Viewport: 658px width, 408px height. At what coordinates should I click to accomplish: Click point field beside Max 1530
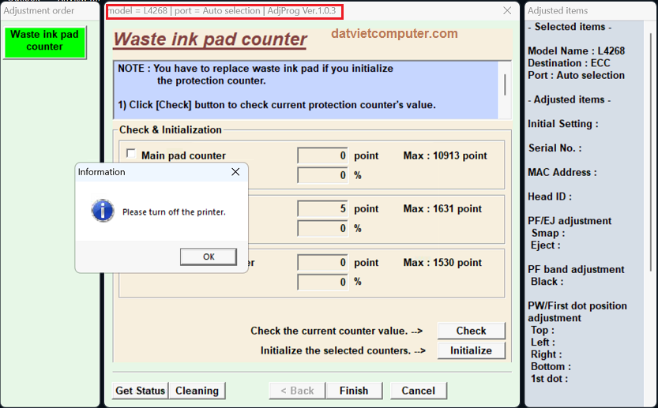click(x=322, y=263)
